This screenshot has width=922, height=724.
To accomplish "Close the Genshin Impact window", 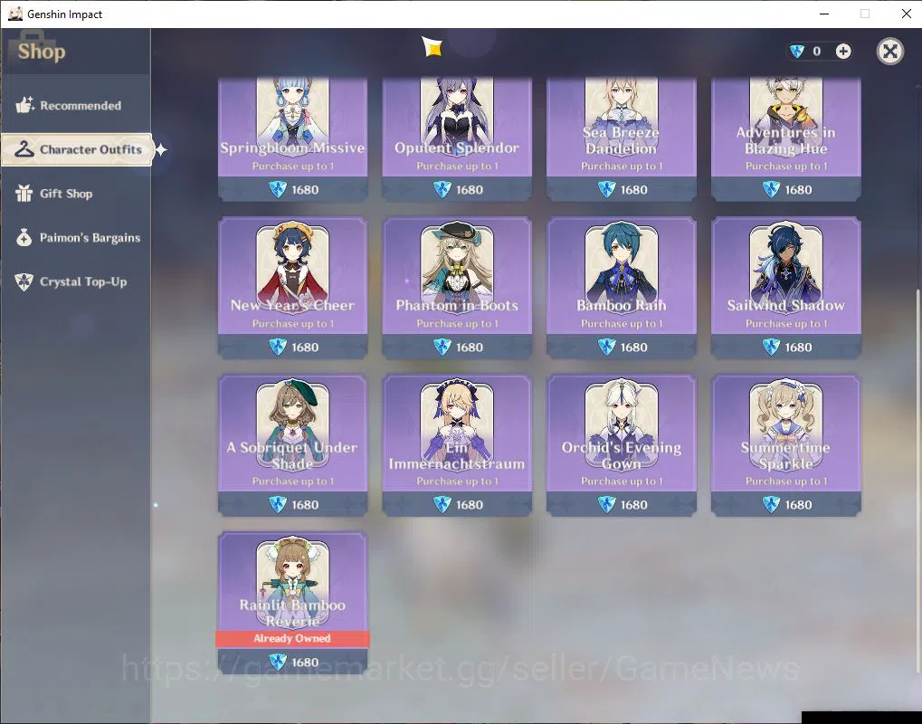I will (x=906, y=14).
